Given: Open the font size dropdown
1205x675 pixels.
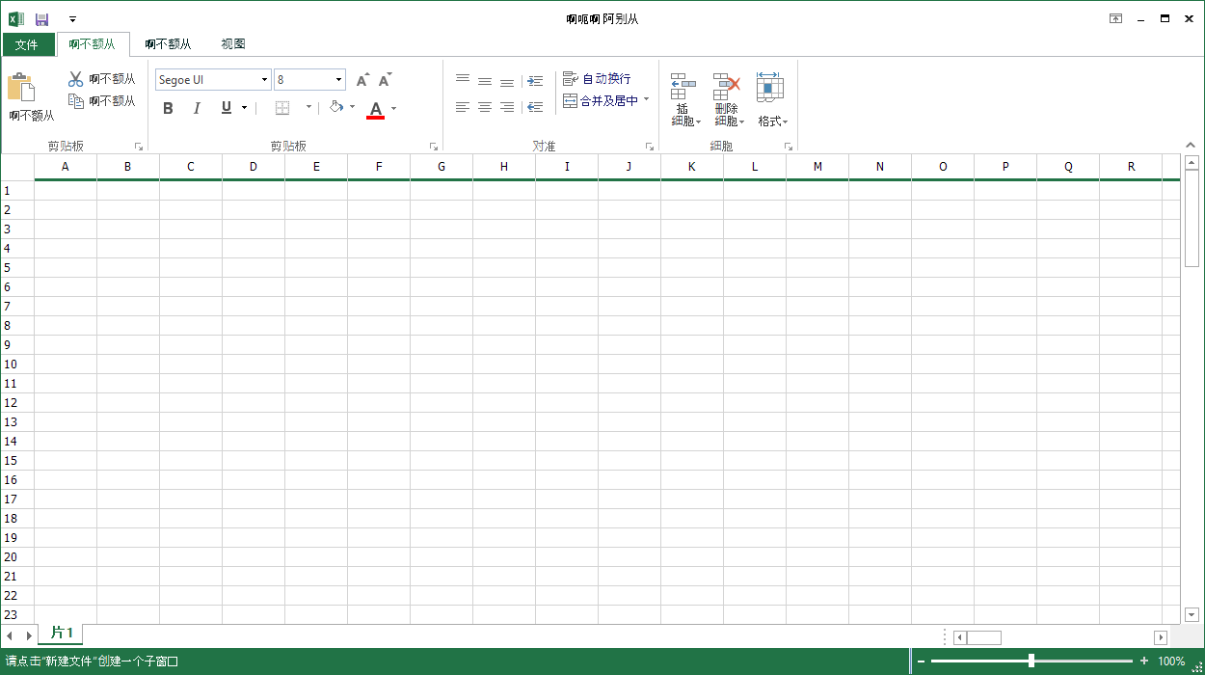Looking at the screenshot, I should pos(338,79).
